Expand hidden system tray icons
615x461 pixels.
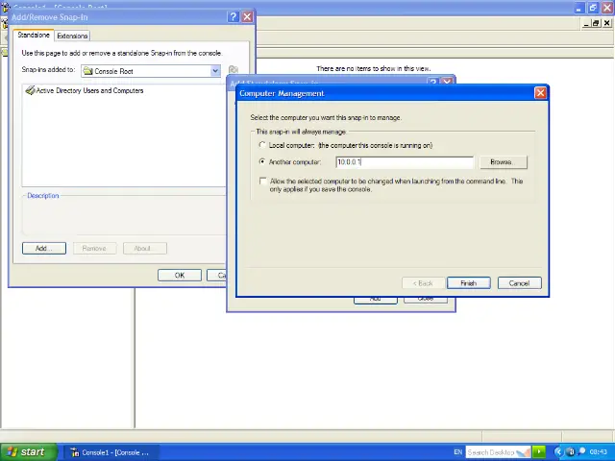point(558,451)
